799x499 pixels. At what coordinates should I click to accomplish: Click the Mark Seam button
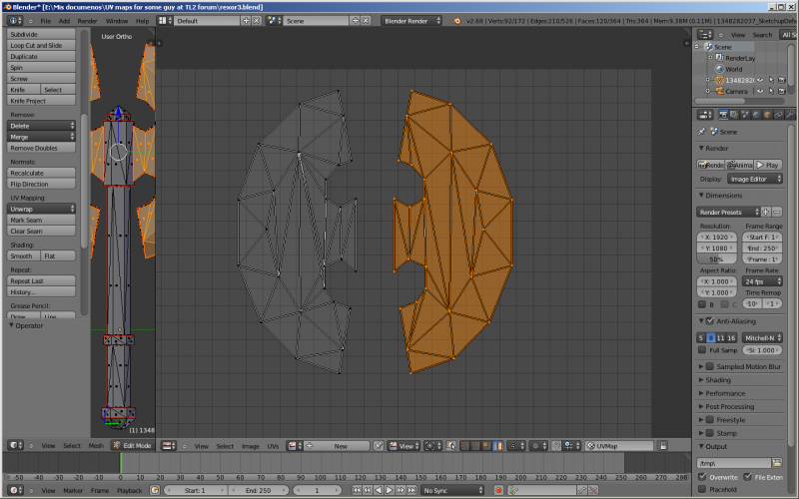pos(42,220)
